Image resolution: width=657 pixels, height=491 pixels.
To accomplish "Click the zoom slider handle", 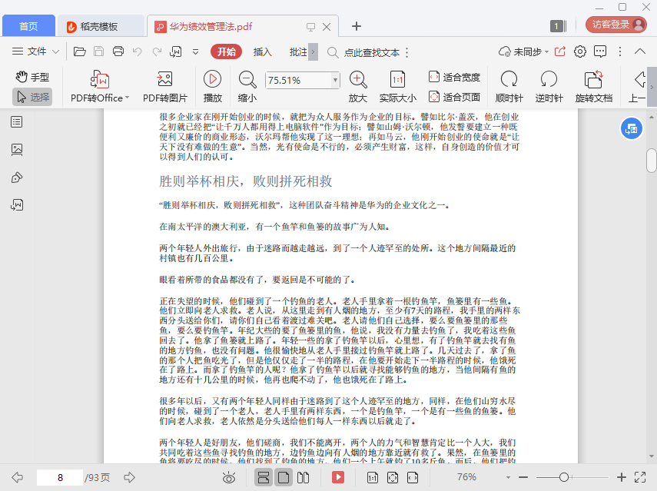I will [x=563, y=477].
